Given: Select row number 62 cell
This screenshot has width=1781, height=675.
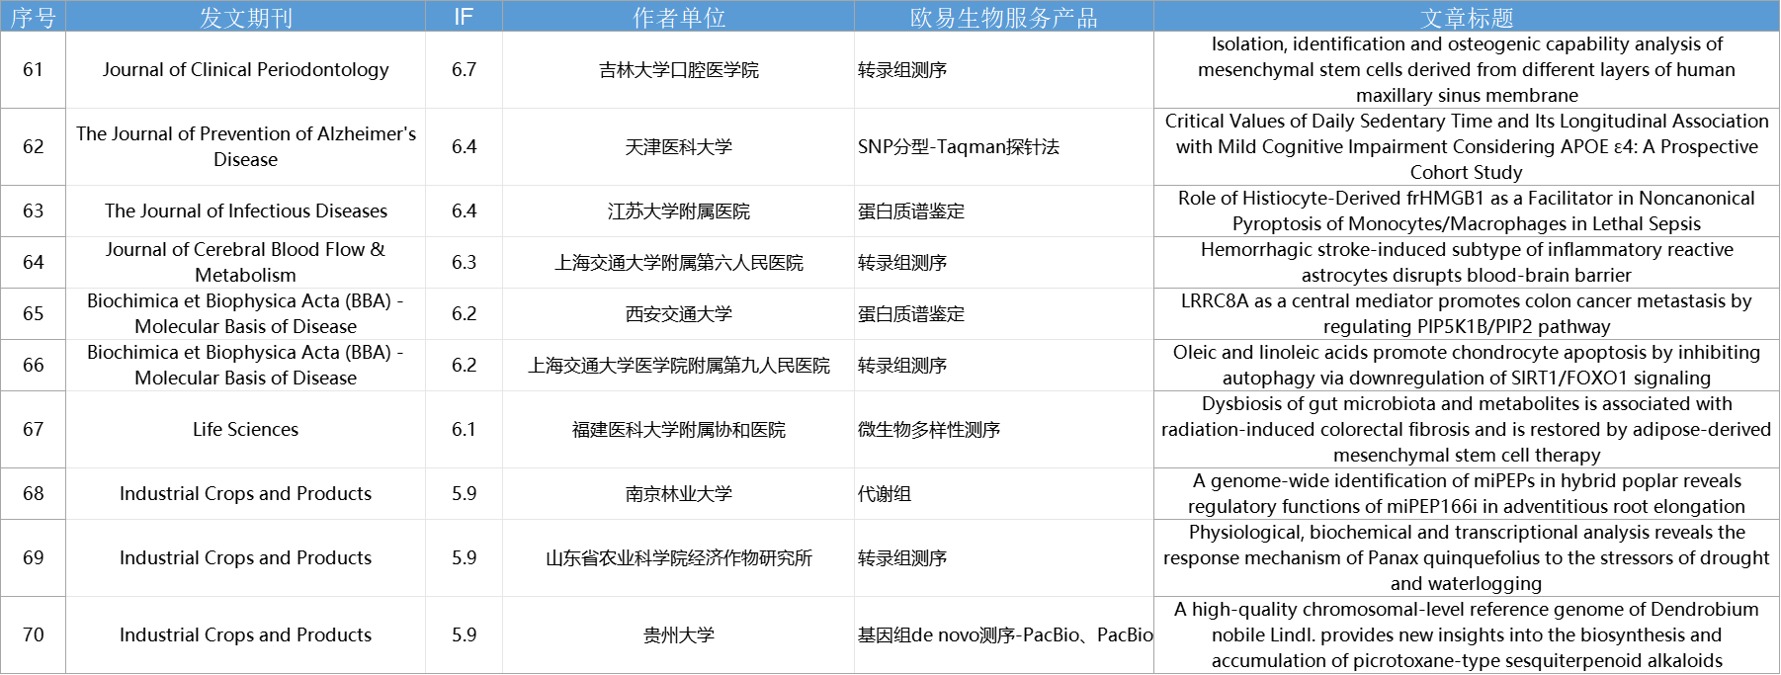Looking at the screenshot, I should [x=33, y=147].
